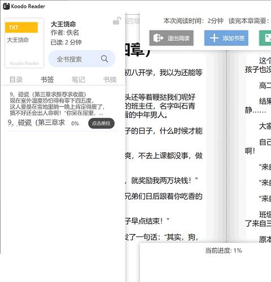Click the 添加书签 add bookmark button
This screenshot has width=271, height=282.
coord(226,38)
